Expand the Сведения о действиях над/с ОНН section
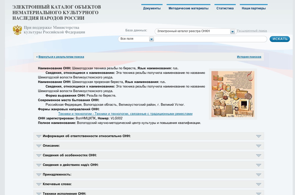The width and height of the screenshot is (295, 195). [x=149, y=165]
